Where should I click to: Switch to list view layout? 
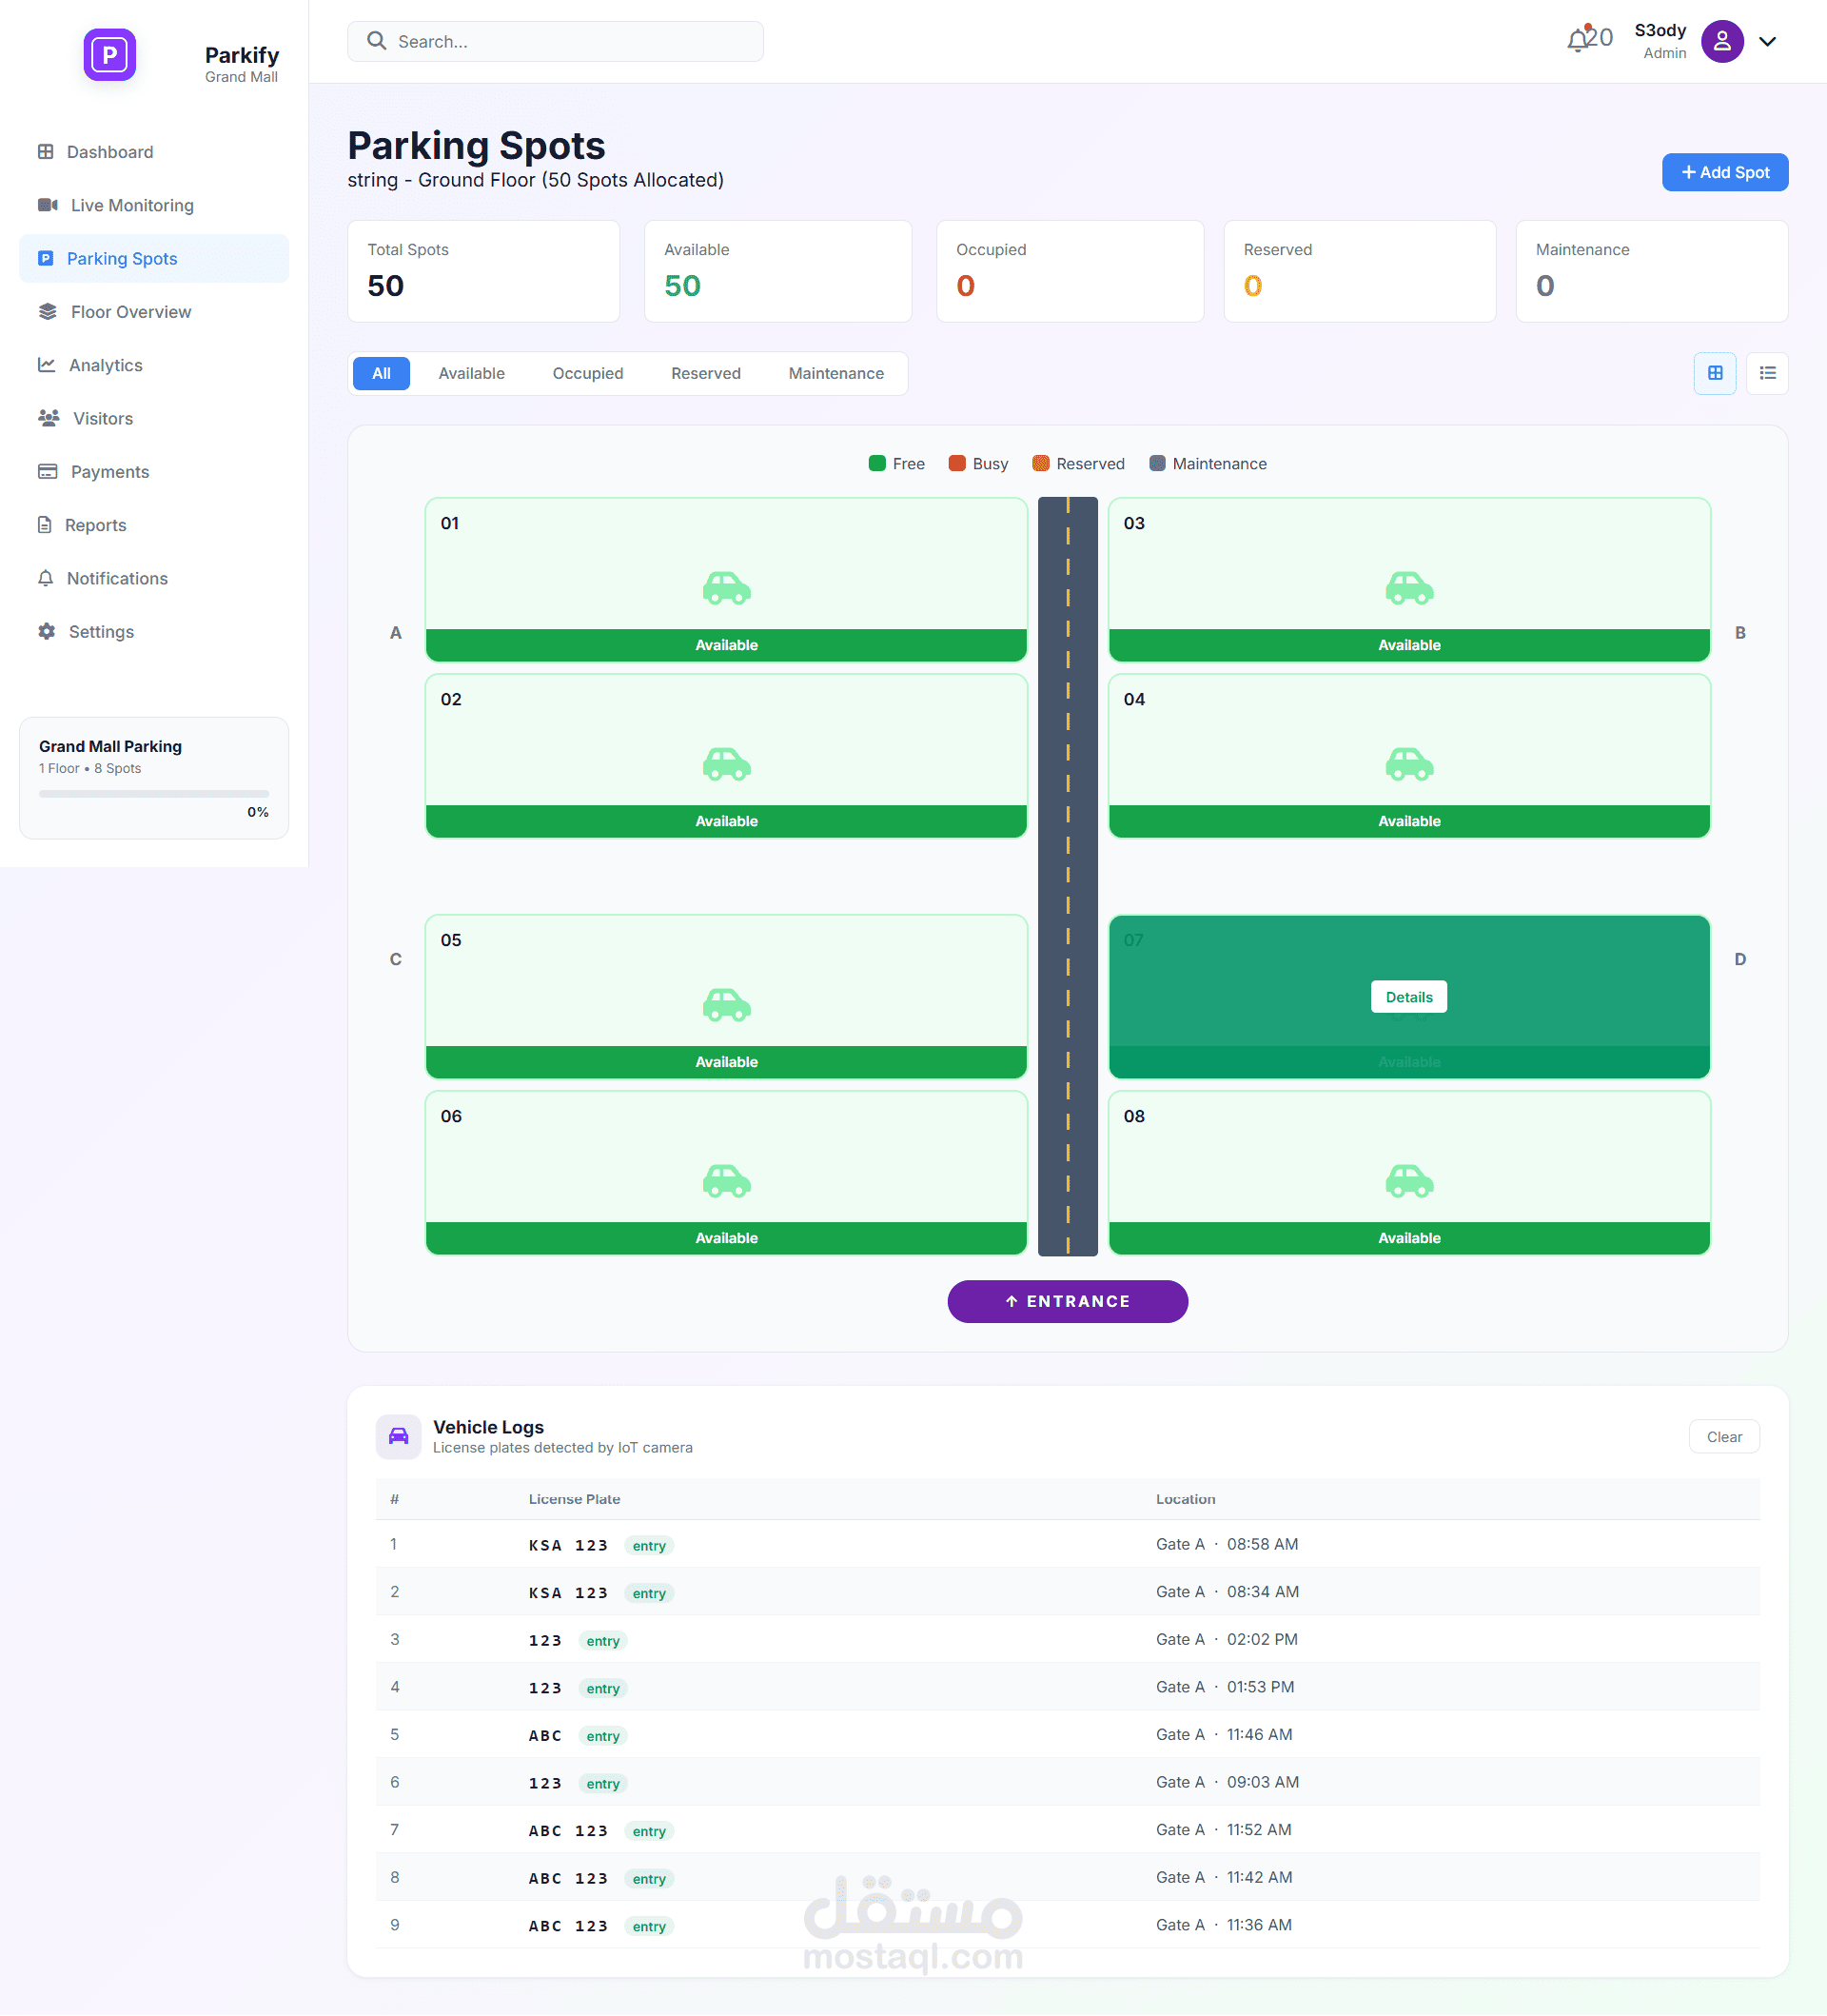pos(1767,373)
